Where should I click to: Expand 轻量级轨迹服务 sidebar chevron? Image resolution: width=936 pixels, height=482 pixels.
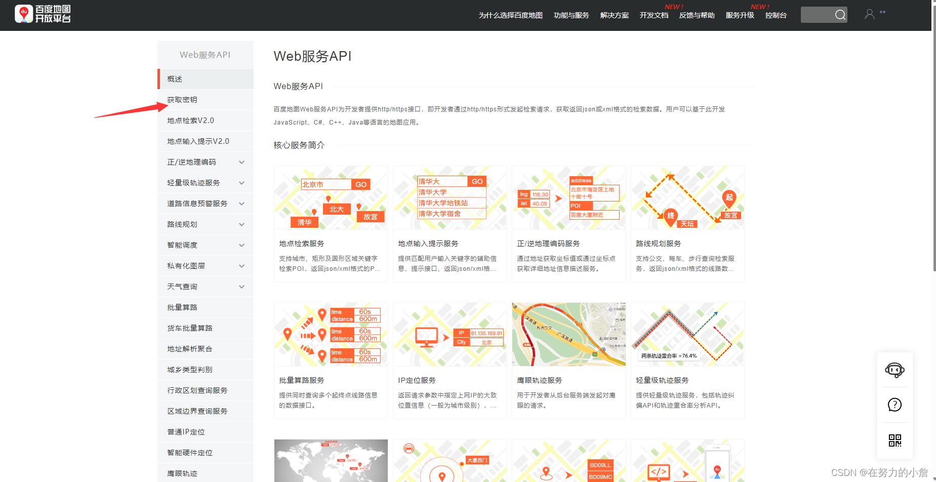click(x=242, y=183)
